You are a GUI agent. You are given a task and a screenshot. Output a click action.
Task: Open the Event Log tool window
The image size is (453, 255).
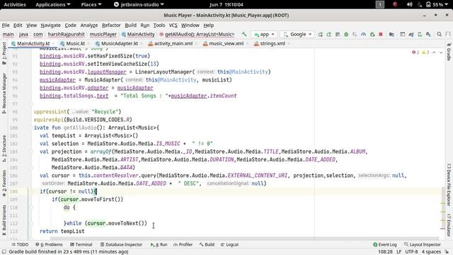[x=385, y=244]
